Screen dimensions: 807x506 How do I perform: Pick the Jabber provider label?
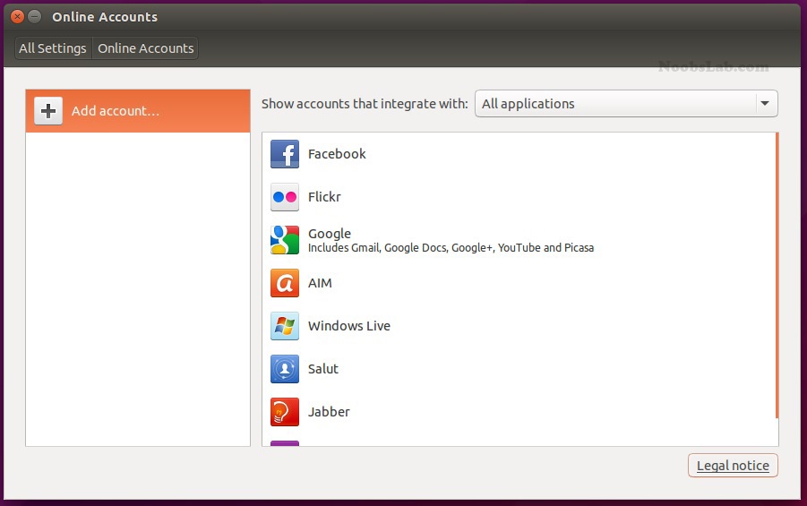point(329,412)
